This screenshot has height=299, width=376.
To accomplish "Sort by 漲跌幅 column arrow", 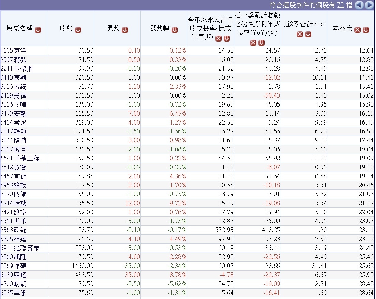I will pos(175,30).
